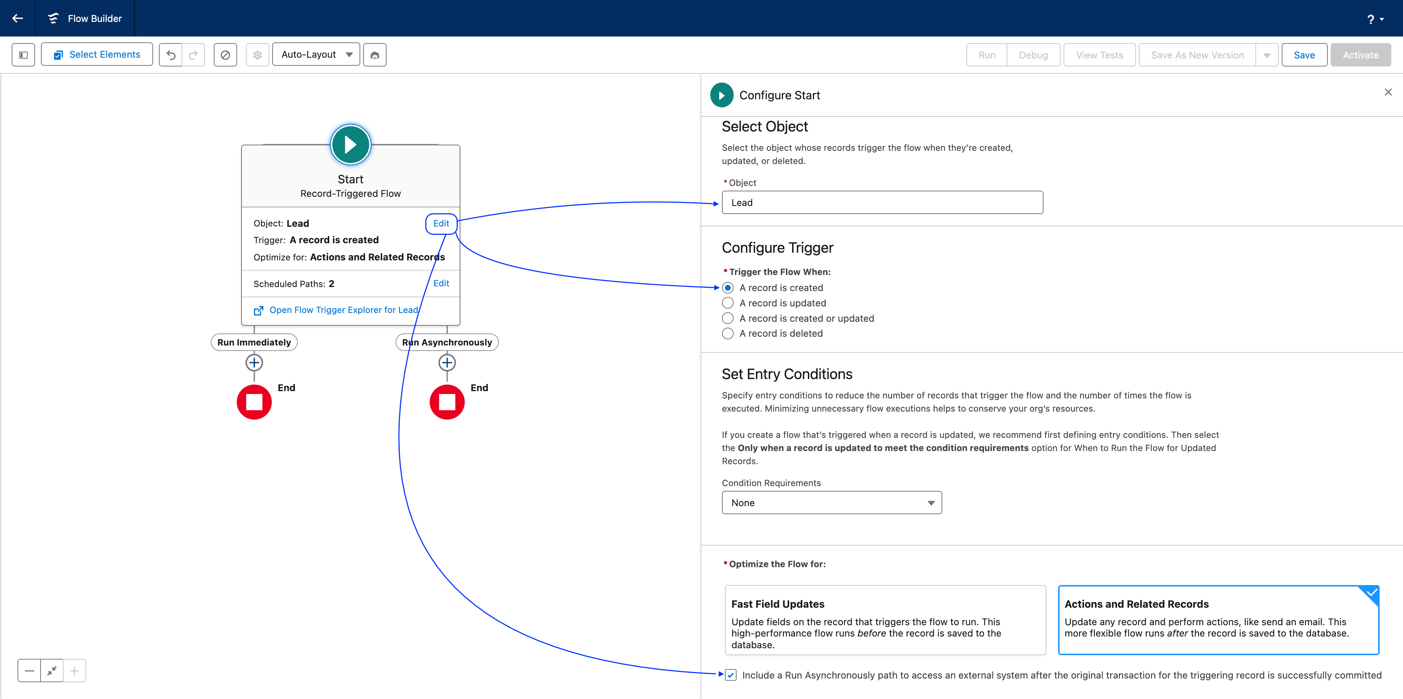1403x699 pixels.
Task: Select 'A record is deleted' radio
Action: [728, 334]
